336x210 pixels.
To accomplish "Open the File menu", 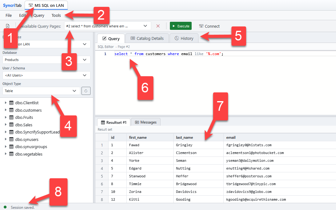I will point(9,16).
